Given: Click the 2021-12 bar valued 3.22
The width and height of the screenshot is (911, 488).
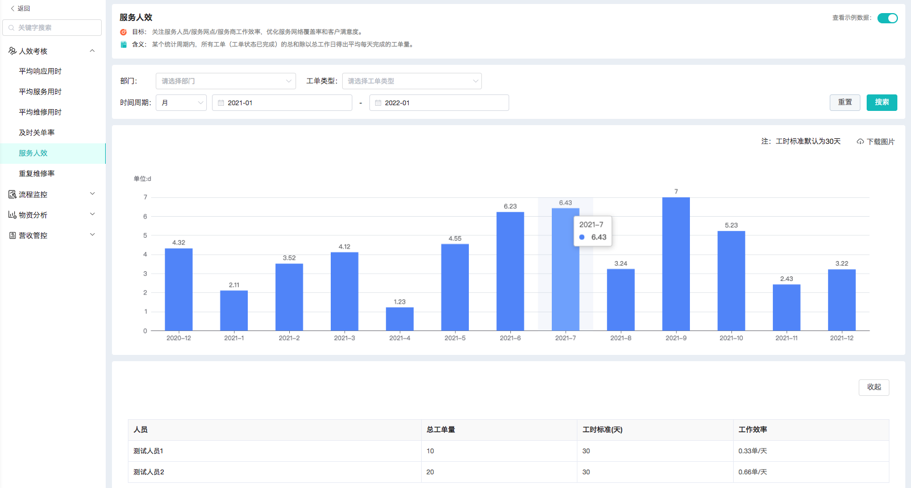Looking at the screenshot, I should tap(842, 300).
